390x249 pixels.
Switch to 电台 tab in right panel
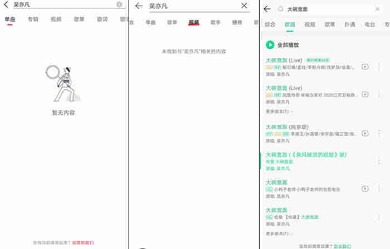369,25
